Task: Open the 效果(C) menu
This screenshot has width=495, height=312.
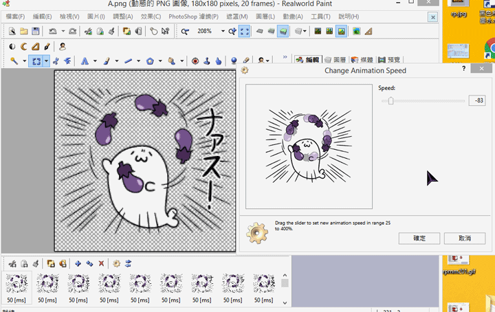Action: (x=151, y=16)
